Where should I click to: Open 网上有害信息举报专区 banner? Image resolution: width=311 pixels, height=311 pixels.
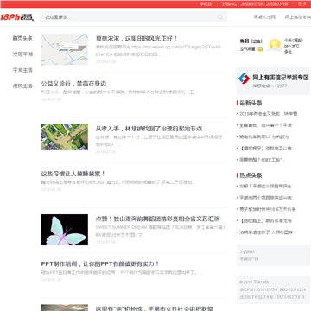273,81
